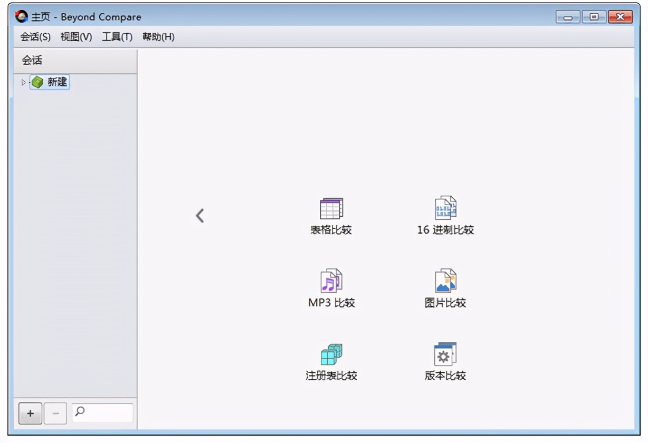Click the magnifier icon in search box

click(x=80, y=410)
